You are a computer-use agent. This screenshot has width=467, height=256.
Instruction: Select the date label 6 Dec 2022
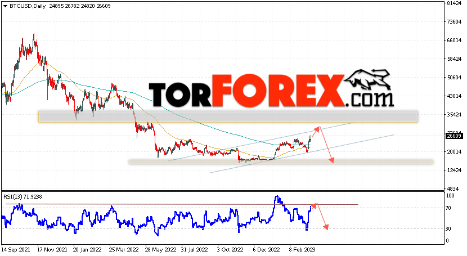pyautogui.click(x=266, y=249)
